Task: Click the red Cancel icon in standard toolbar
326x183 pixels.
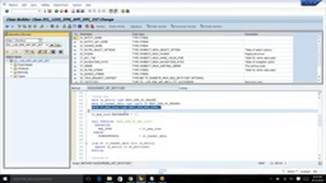Action: 66,11
